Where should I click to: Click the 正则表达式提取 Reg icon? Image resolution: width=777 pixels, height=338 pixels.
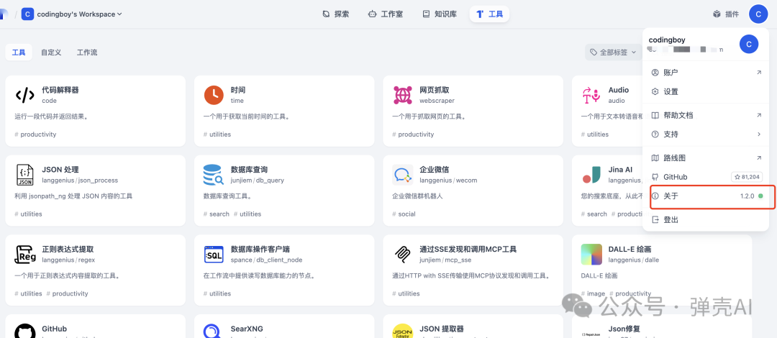pyautogui.click(x=24, y=255)
